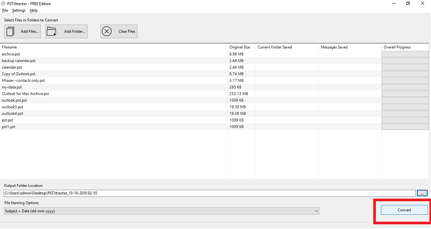
Task: Click the 265 KB size cell
Action: coord(235,87)
